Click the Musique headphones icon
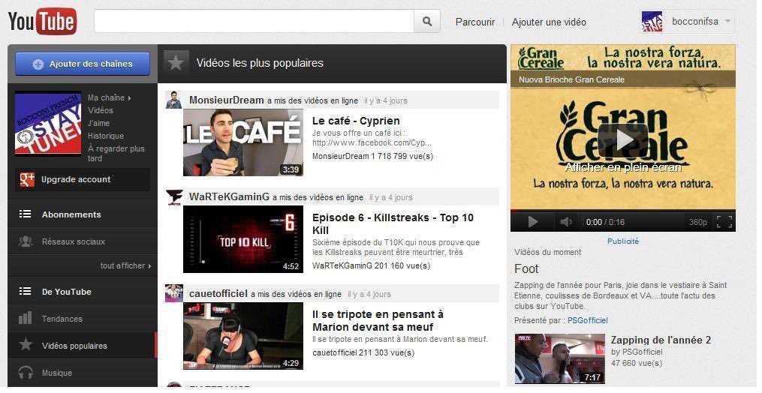Screen dimensions: 762x393 pyautogui.click(x=26, y=373)
